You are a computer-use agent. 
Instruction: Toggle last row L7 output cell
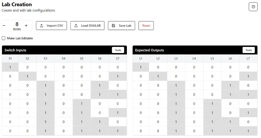[x=248, y=131]
